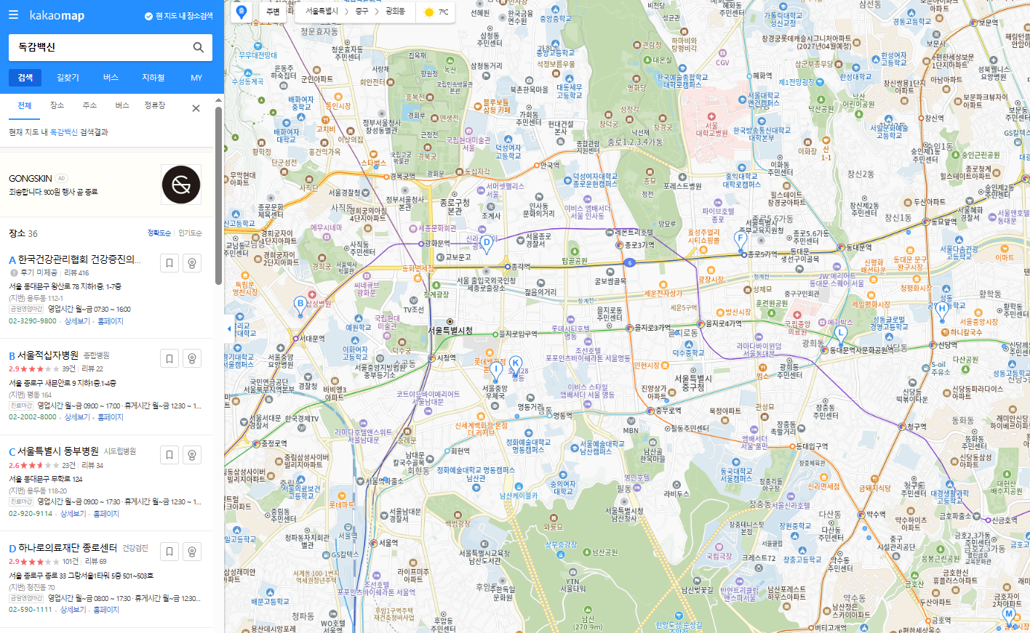This screenshot has height=633, width=1030.
Task: Select map marker B near 삼성병원
Action: click(300, 306)
